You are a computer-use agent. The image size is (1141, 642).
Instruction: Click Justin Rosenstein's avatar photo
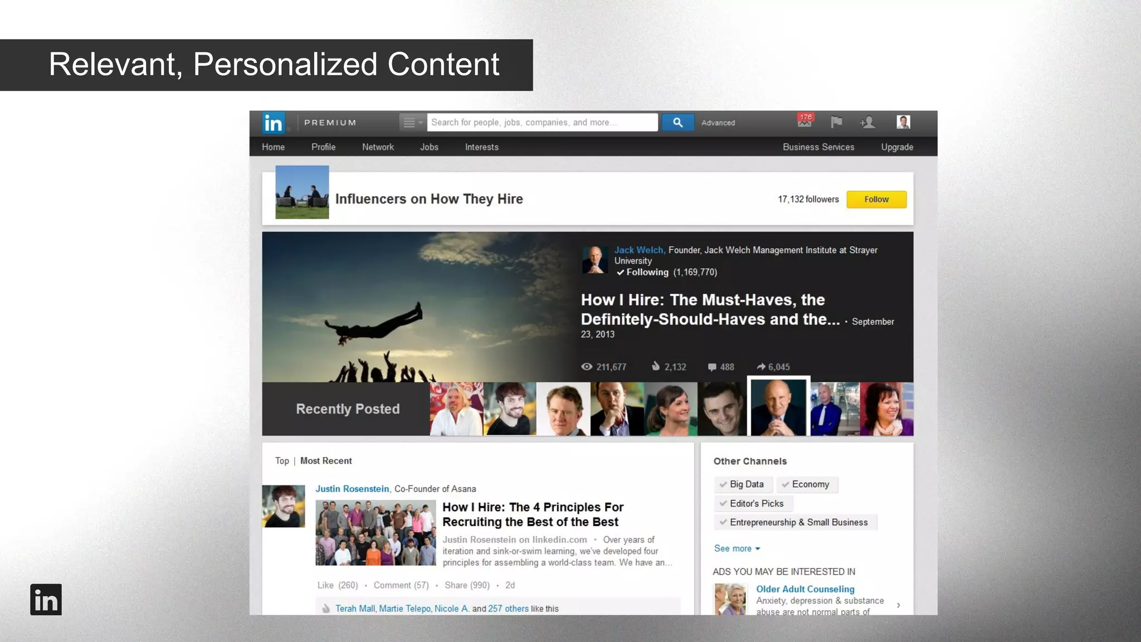pyautogui.click(x=284, y=506)
